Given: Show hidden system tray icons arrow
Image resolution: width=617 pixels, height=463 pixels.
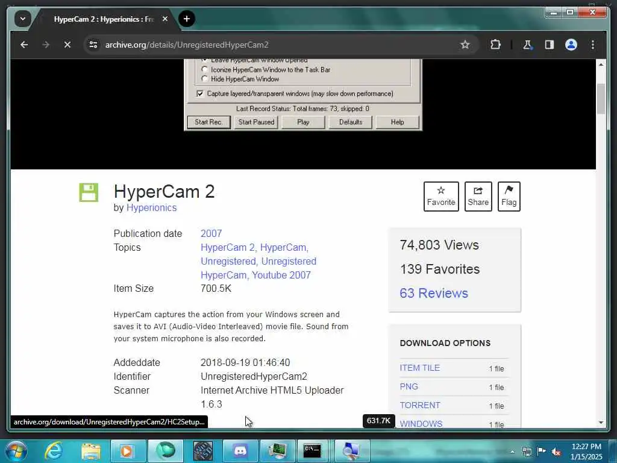Looking at the screenshot, I should point(512,452).
